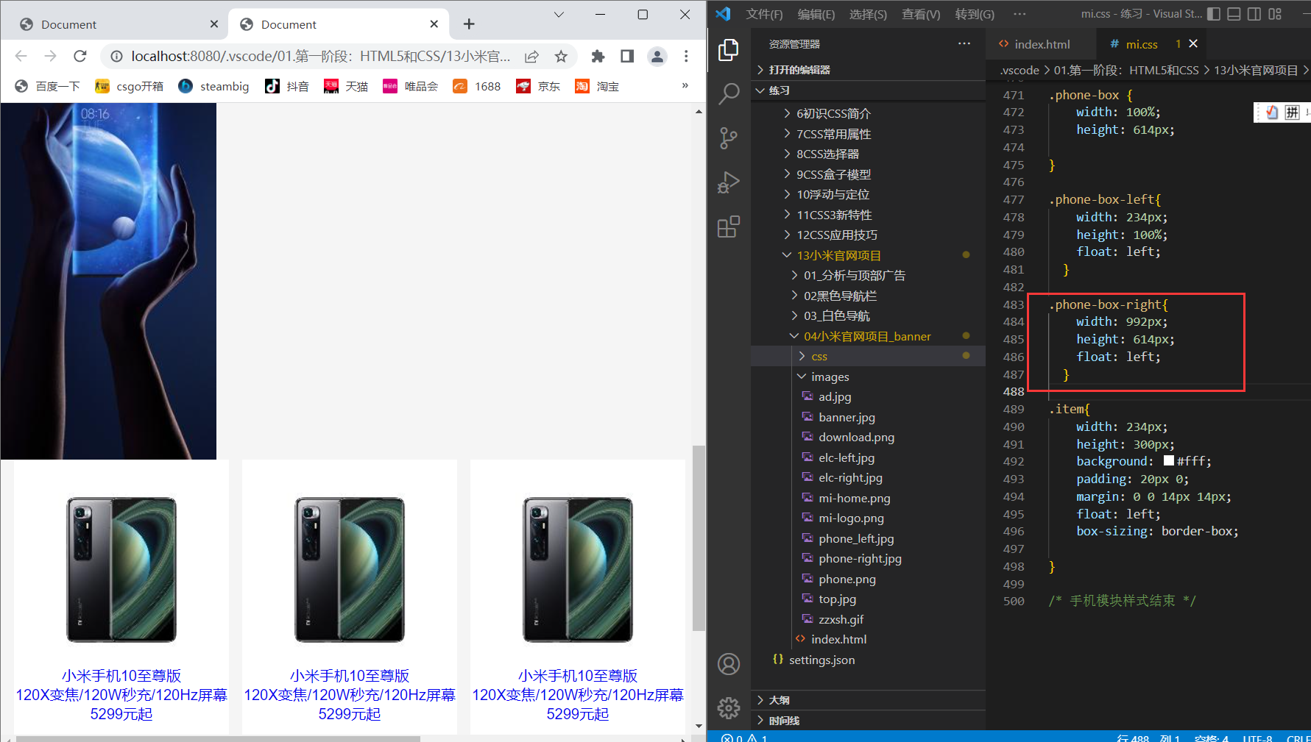The height and width of the screenshot is (742, 1311).
Task: Search tabs dropdown arrow in Chrome
Action: click(x=559, y=14)
